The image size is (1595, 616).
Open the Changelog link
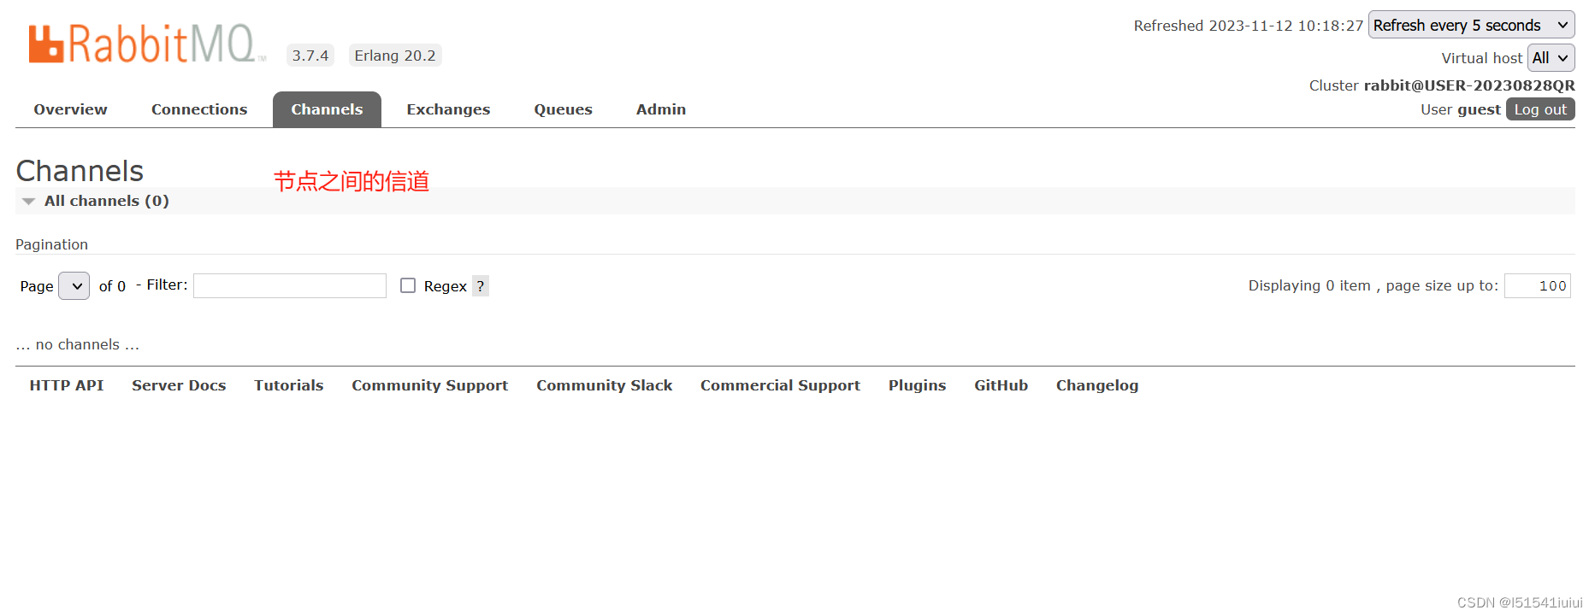coord(1097,385)
